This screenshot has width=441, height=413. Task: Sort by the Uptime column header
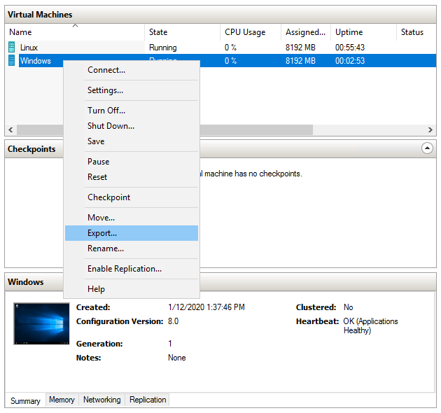coord(363,32)
